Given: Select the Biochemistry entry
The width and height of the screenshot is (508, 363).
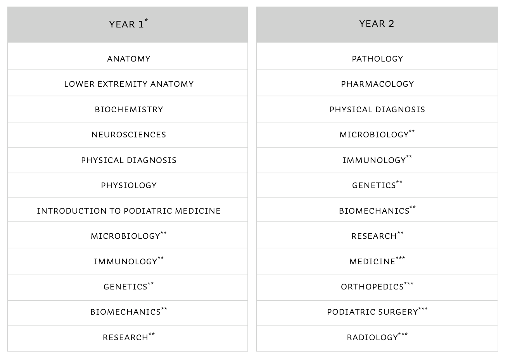Looking at the screenshot, I should [129, 110].
